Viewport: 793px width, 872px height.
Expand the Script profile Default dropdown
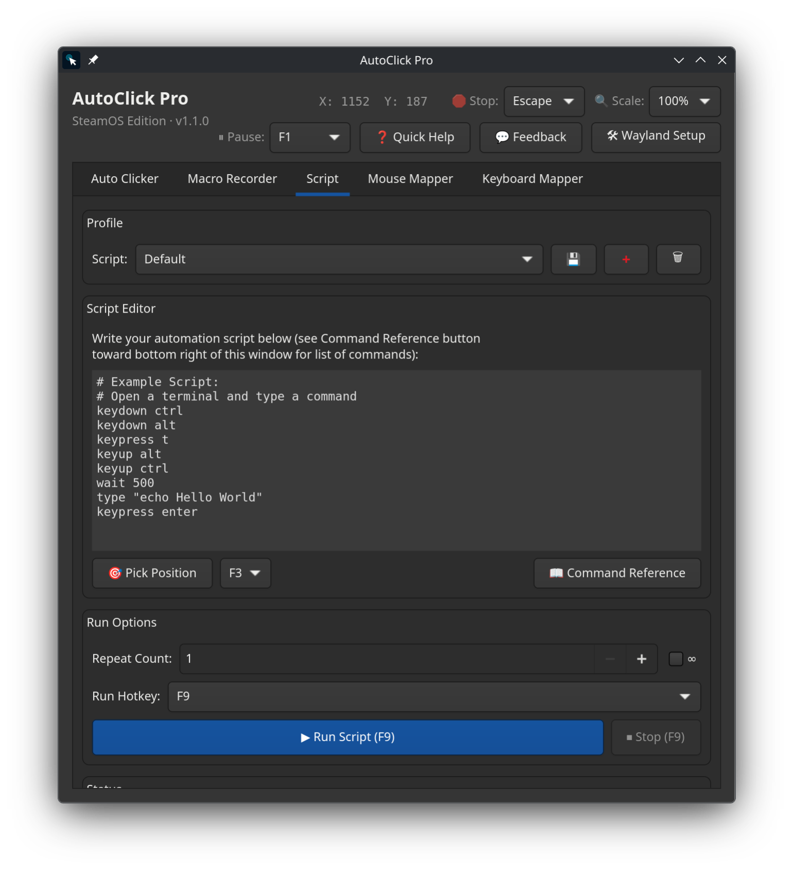(x=339, y=259)
